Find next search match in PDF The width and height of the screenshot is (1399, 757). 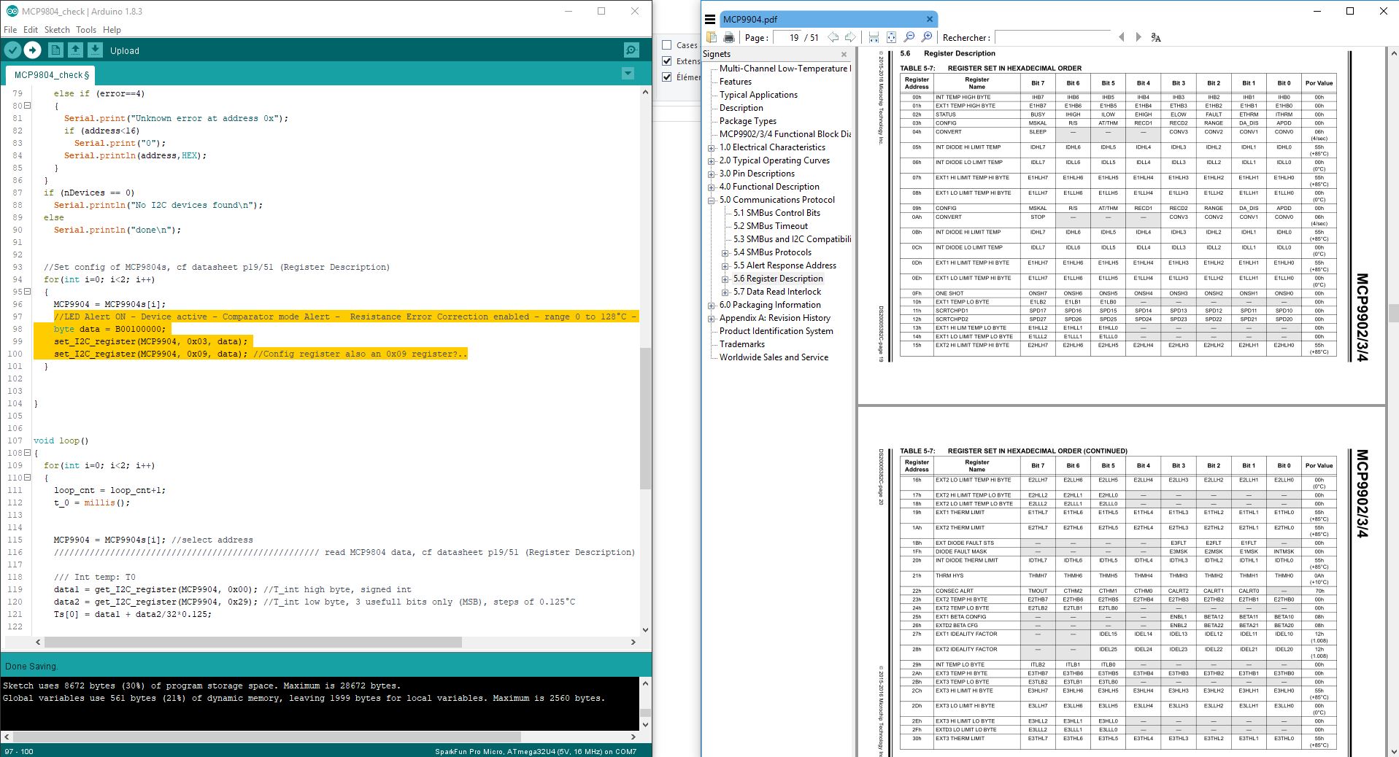click(1138, 37)
